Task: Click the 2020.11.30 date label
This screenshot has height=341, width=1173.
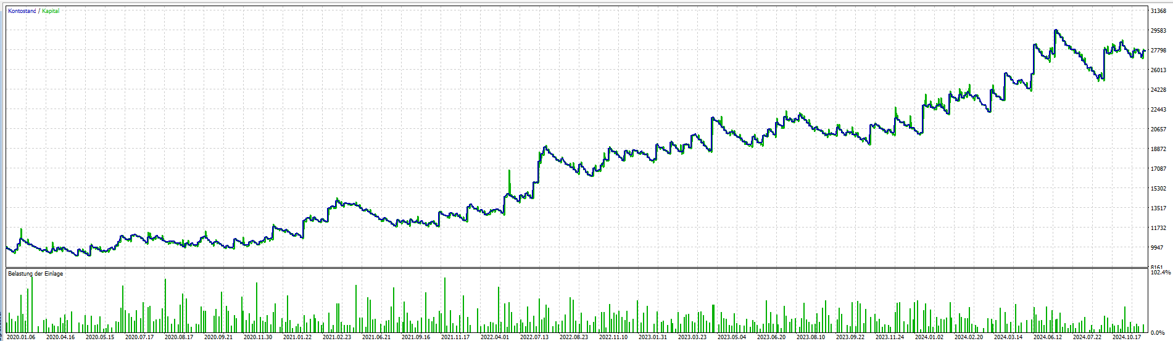Action: (x=258, y=337)
